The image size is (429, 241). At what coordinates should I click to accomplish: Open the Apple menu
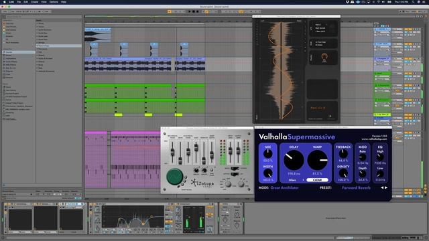pyautogui.click(x=5, y=2)
